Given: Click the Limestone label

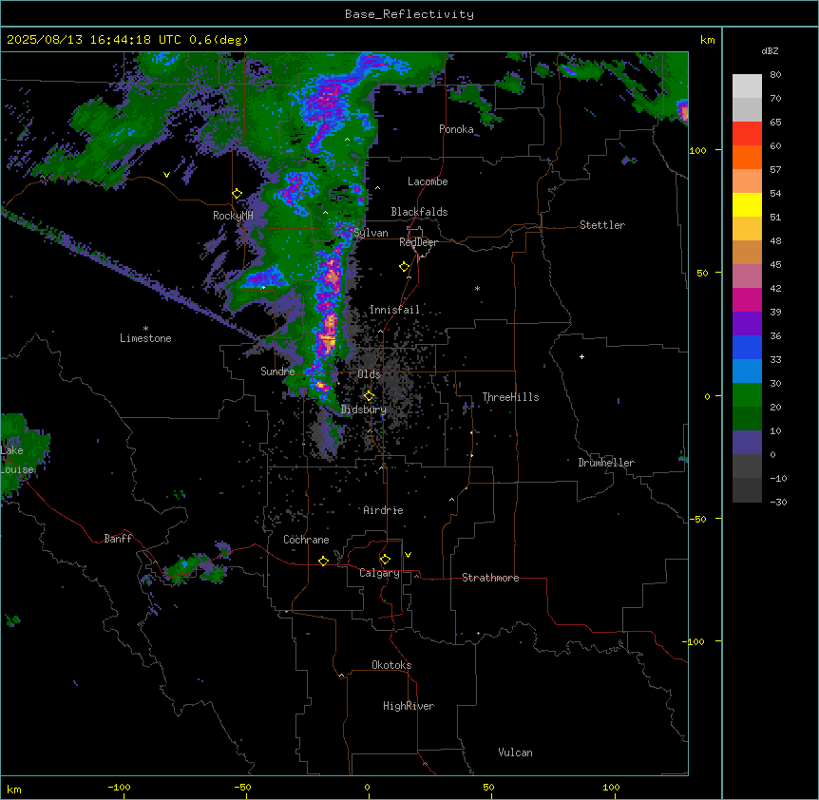Looking at the screenshot, I should click(145, 338).
